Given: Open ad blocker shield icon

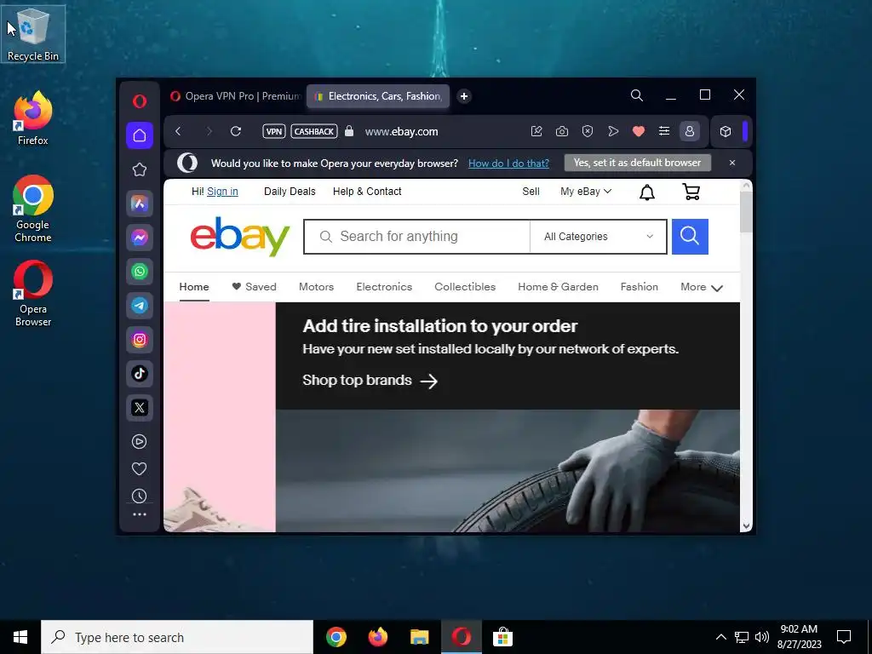Looking at the screenshot, I should pyautogui.click(x=588, y=131).
